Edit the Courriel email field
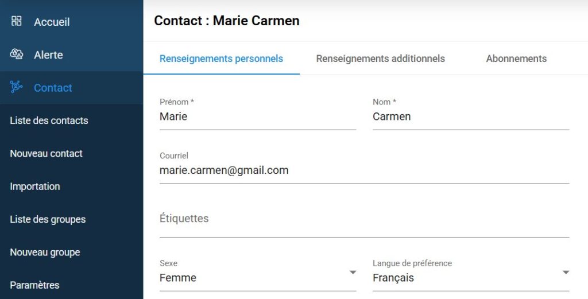Viewport: 588px width, 299px height. pos(364,170)
